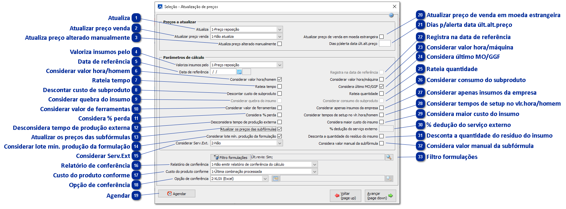566x209 pixels.
Task: Enable Atualiza preço alterado manualmente
Action: pos(280,44)
